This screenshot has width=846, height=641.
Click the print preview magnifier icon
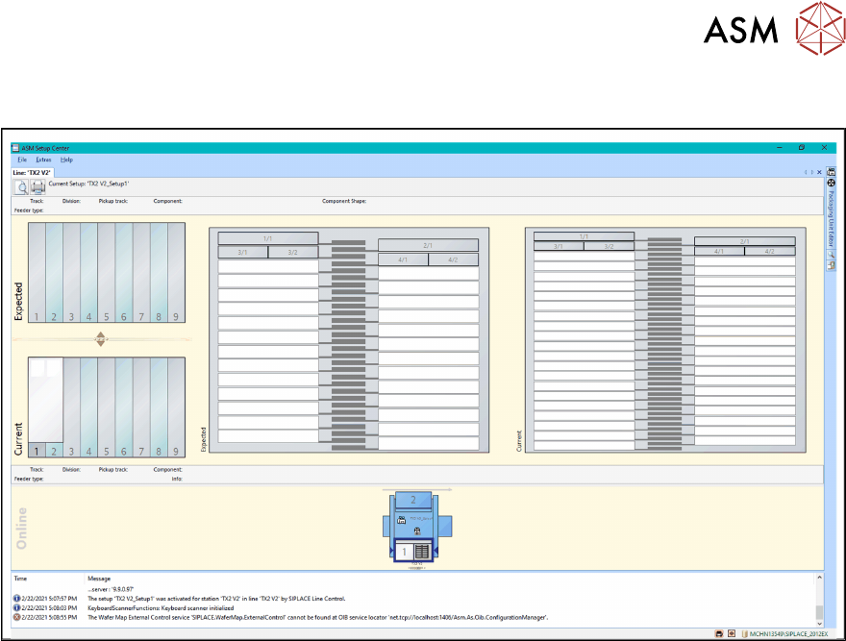click(x=21, y=187)
